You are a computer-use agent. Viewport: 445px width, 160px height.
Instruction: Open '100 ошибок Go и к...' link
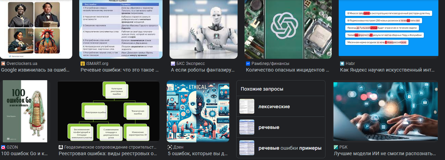coord(24,153)
